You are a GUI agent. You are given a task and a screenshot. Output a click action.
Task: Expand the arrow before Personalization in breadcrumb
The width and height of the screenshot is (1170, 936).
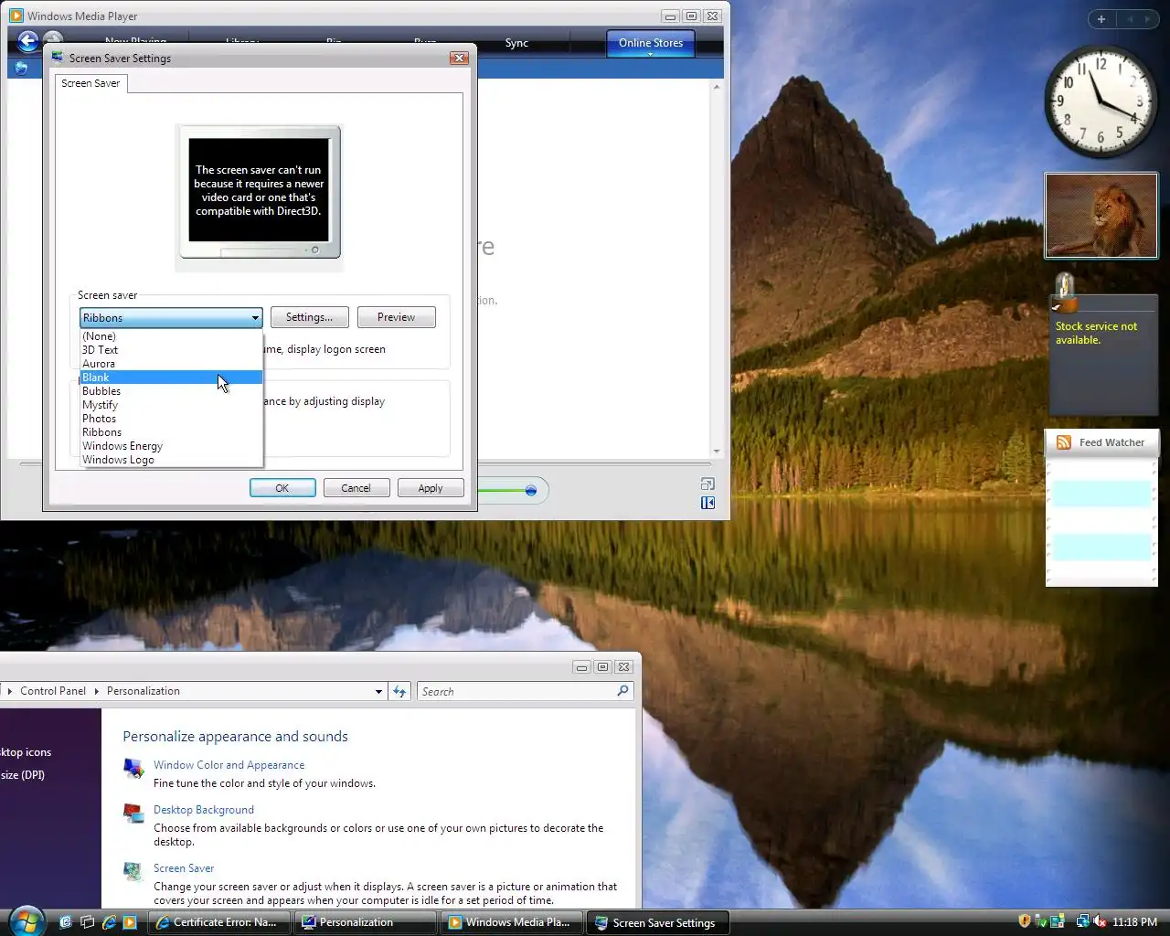(x=96, y=691)
